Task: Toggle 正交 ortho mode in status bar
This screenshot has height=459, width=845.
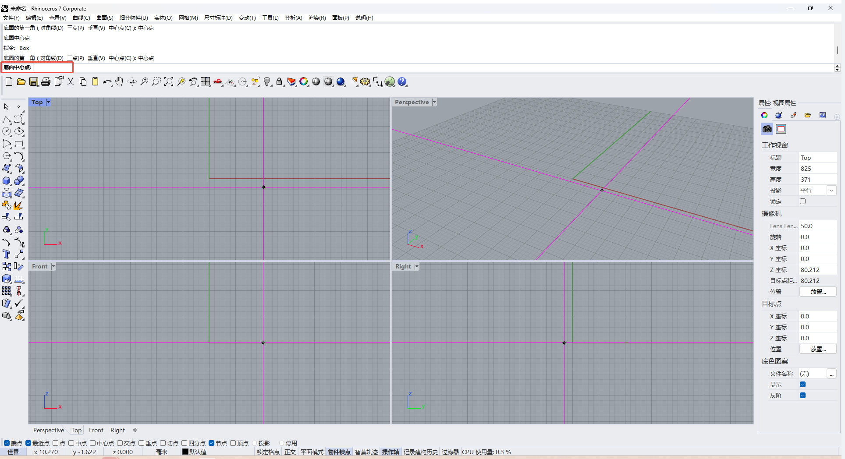Action: pos(290,452)
